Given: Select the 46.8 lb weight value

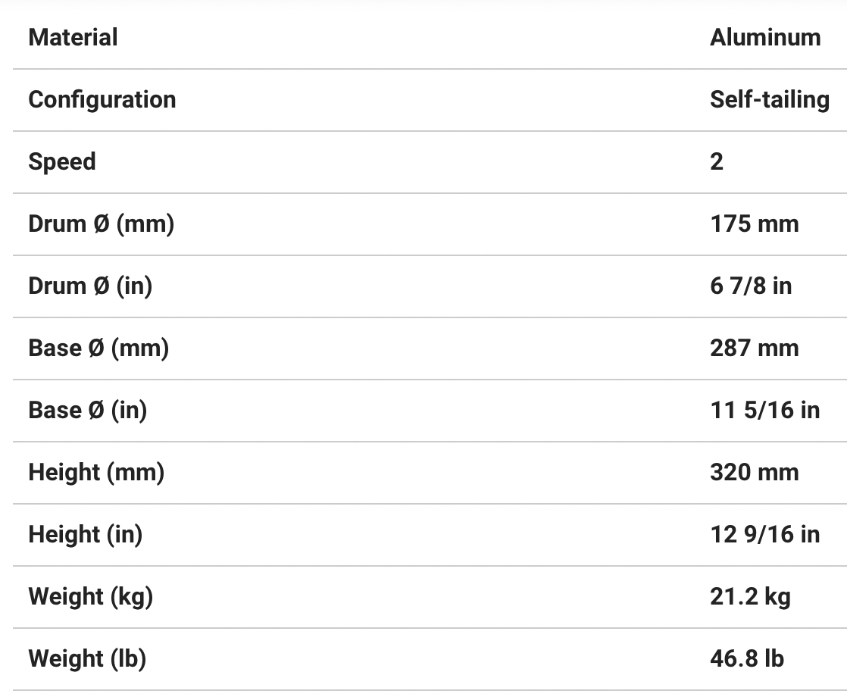Looking at the screenshot, I should click(x=747, y=658).
